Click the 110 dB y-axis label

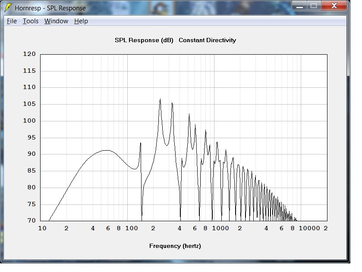(29, 87)
